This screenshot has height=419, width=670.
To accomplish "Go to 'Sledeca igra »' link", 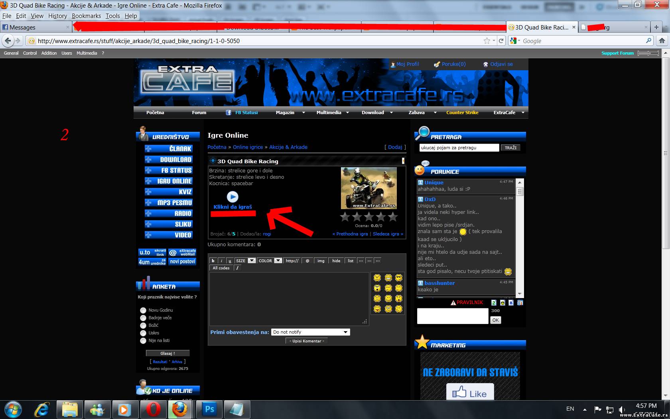I will point(388,234).
